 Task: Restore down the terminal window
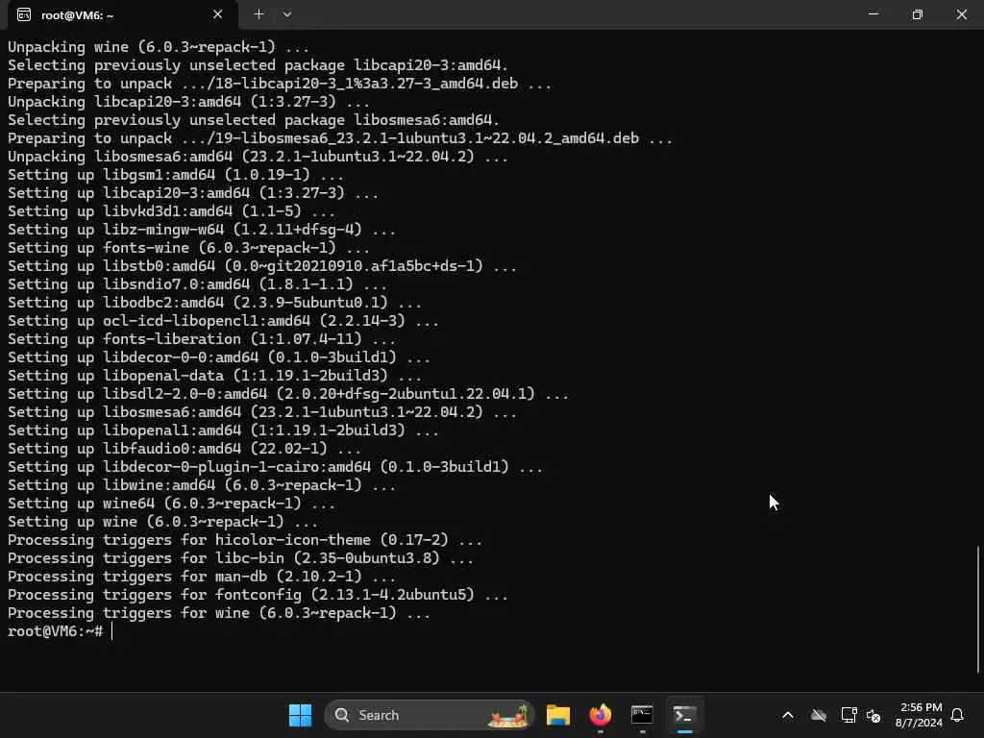[x=917, y=13]
